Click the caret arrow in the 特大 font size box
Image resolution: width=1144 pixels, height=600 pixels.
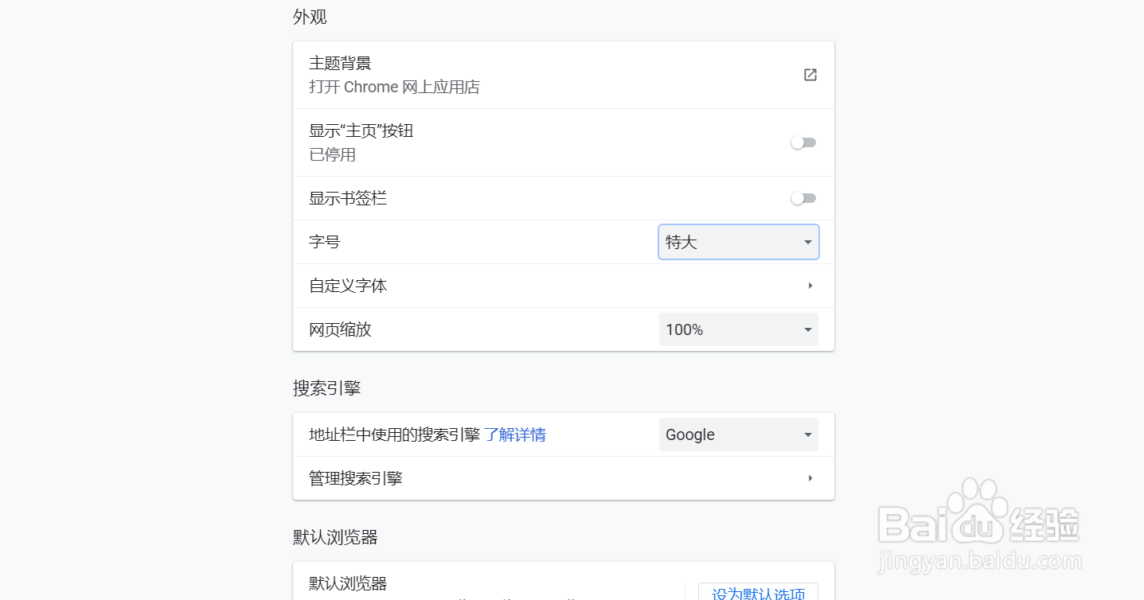click(x=807, y=242)
